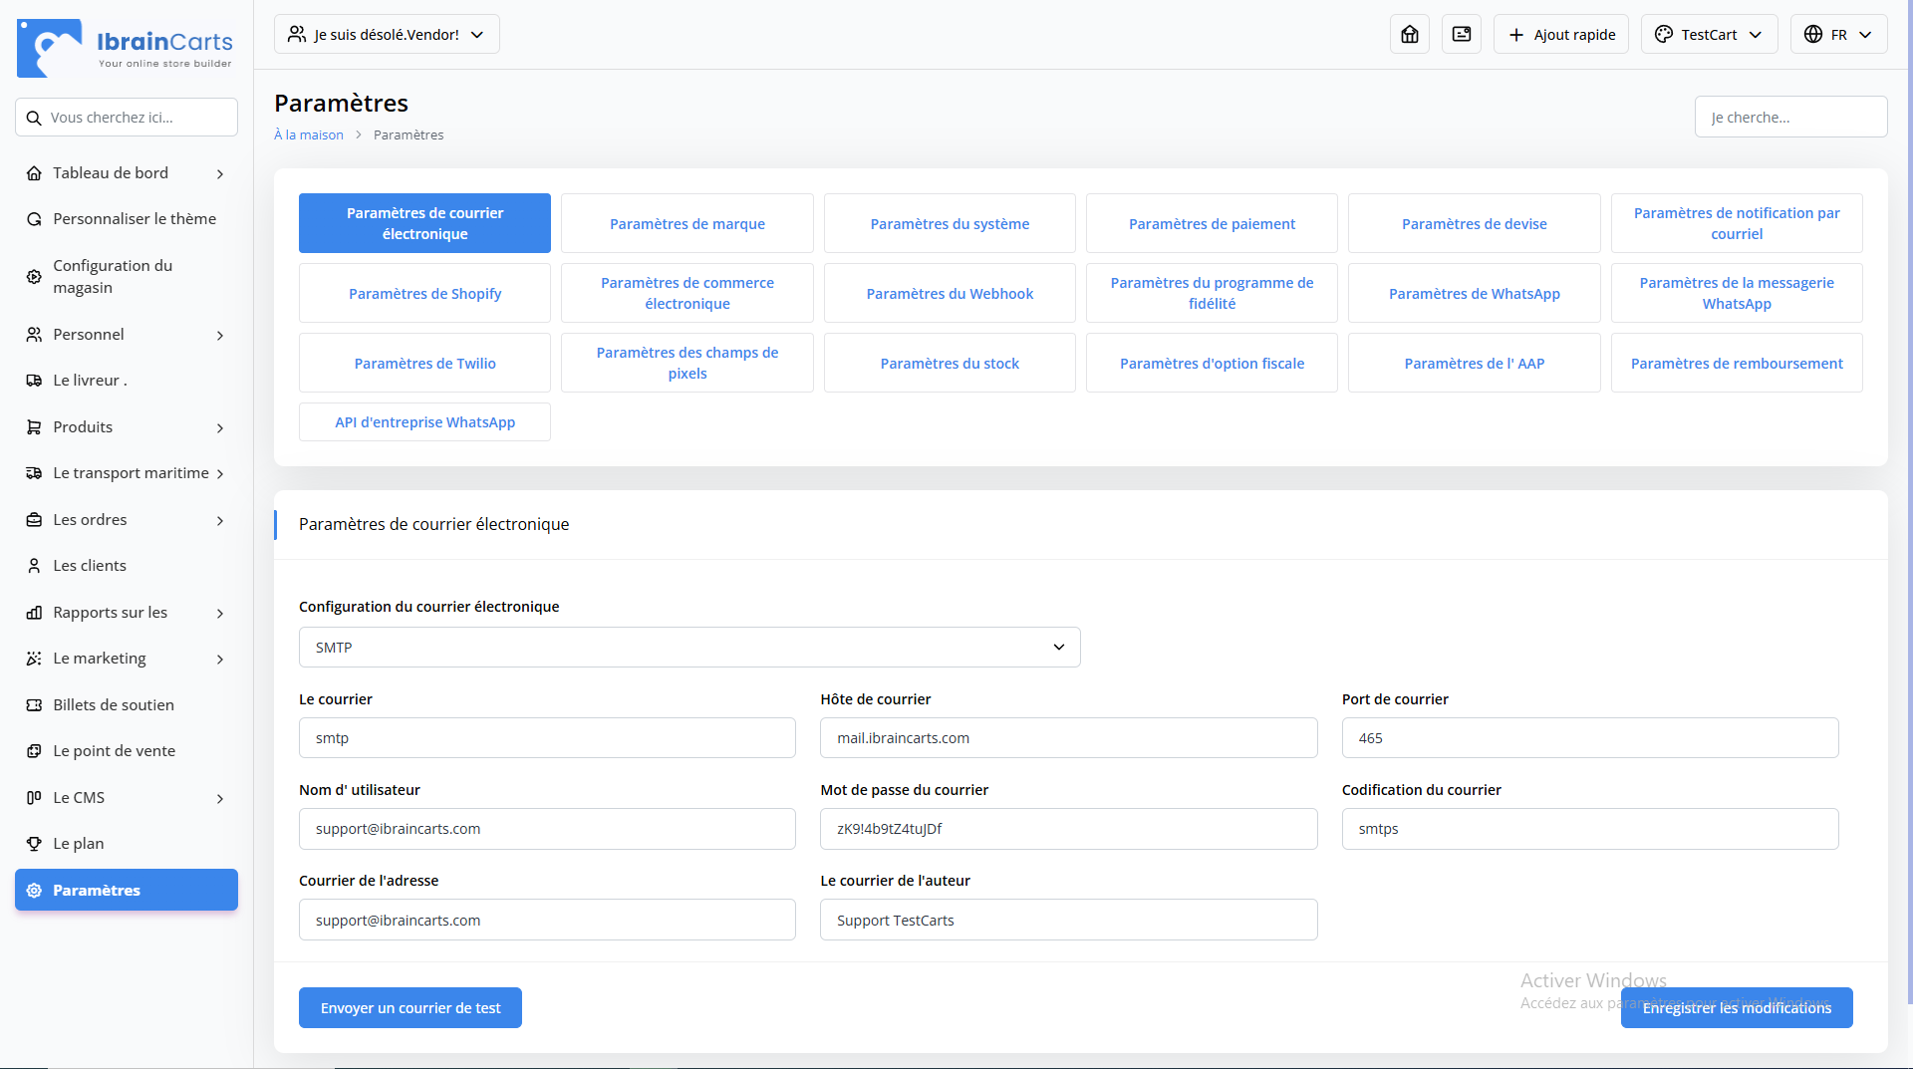
Task: Expand the TestCart theme dropdown
Action: tap(1709, 35)
